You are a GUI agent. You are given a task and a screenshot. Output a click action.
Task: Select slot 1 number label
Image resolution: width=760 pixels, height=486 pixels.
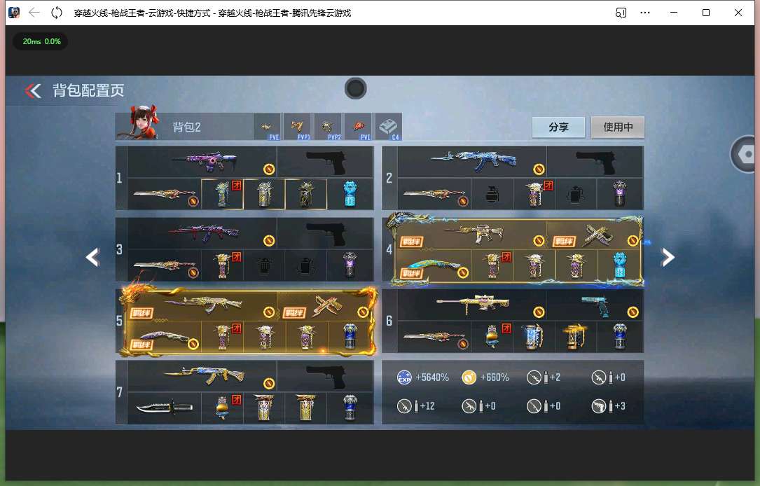pyautogui.click(x=119, y=178)
